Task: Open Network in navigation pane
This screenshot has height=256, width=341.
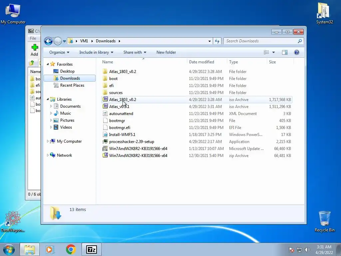Action: pos(64,155)
